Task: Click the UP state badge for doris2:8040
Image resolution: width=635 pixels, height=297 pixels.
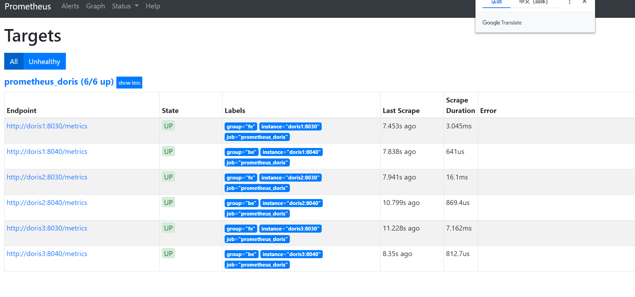Action: 169,203
